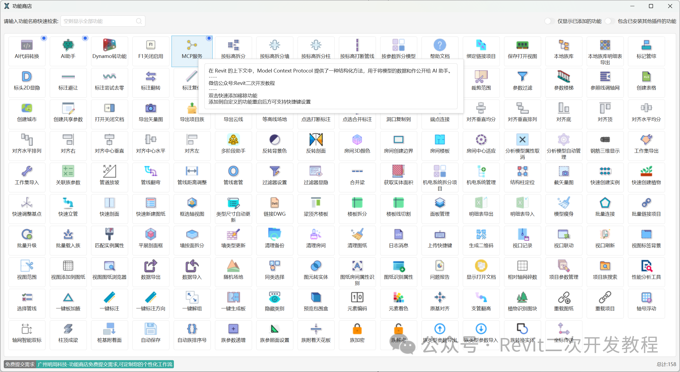Click the blue added-marker on AI助手
Viewport: 680px width, 372px height.
(85, 38)
